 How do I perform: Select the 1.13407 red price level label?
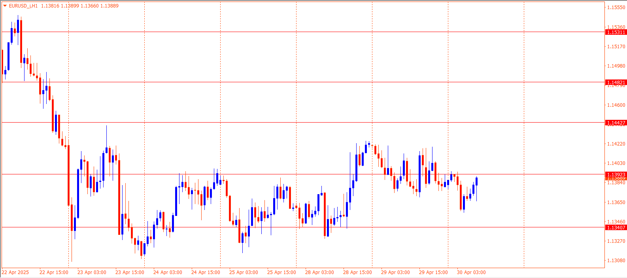(x=616, y=227)
